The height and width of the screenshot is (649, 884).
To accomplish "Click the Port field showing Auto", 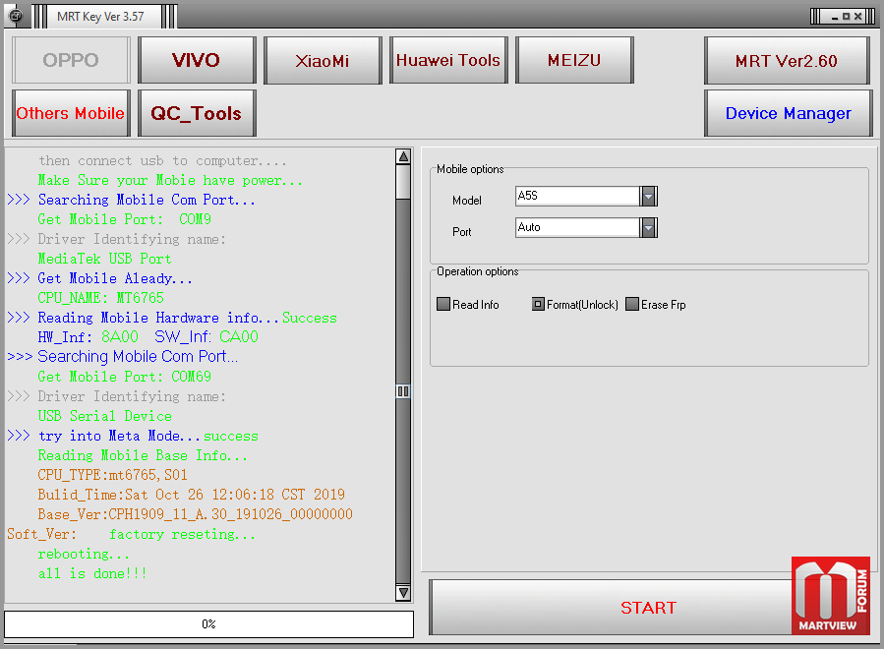I will pos(577,228).
